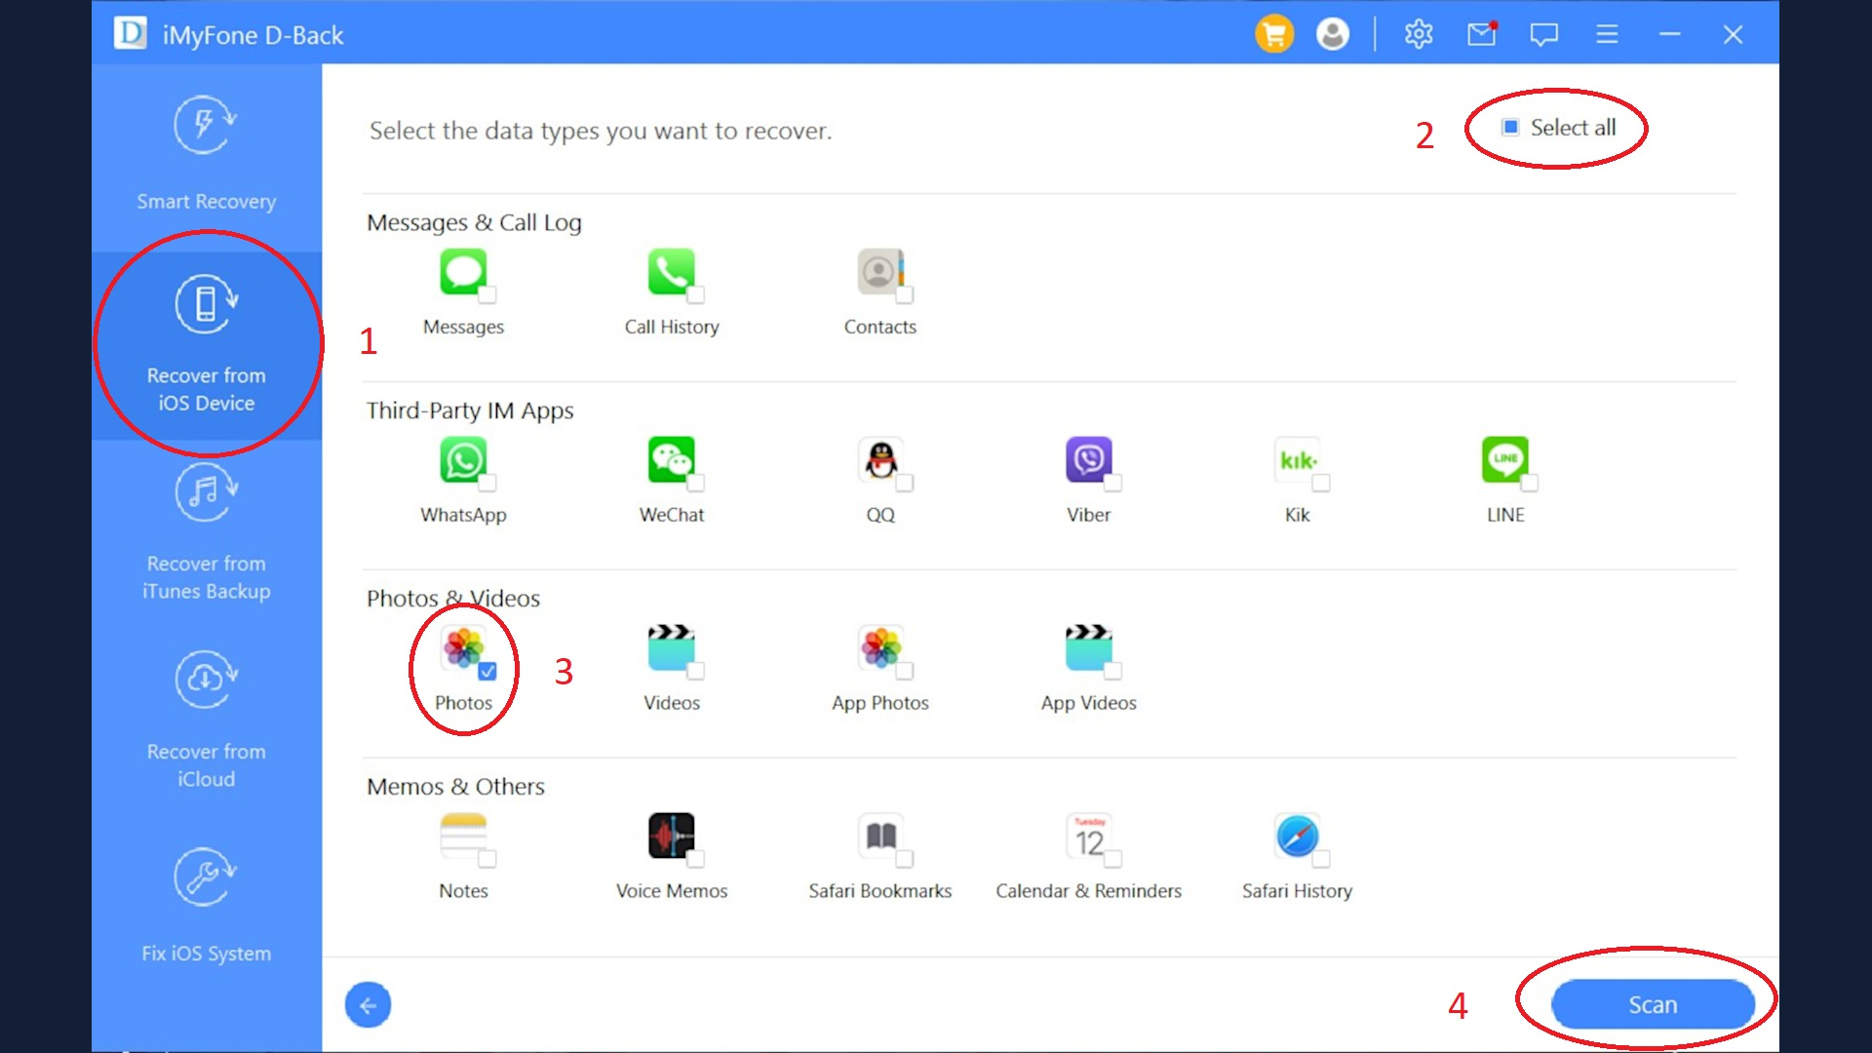Click the Kik icon
Screen dimensions: 1872x1053
click(x=1297, y=459)
